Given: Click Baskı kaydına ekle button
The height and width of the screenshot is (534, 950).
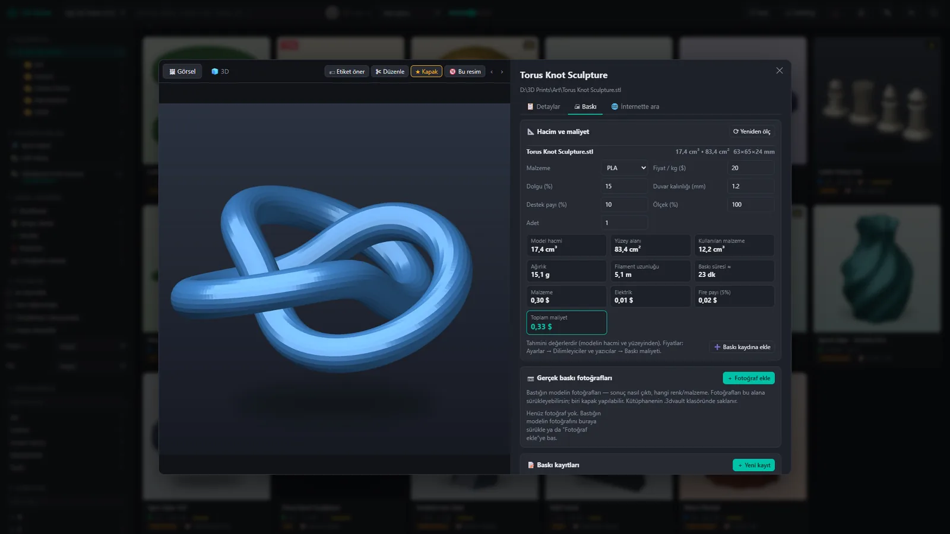Looking at the screenshot, I should coord(742,347).
